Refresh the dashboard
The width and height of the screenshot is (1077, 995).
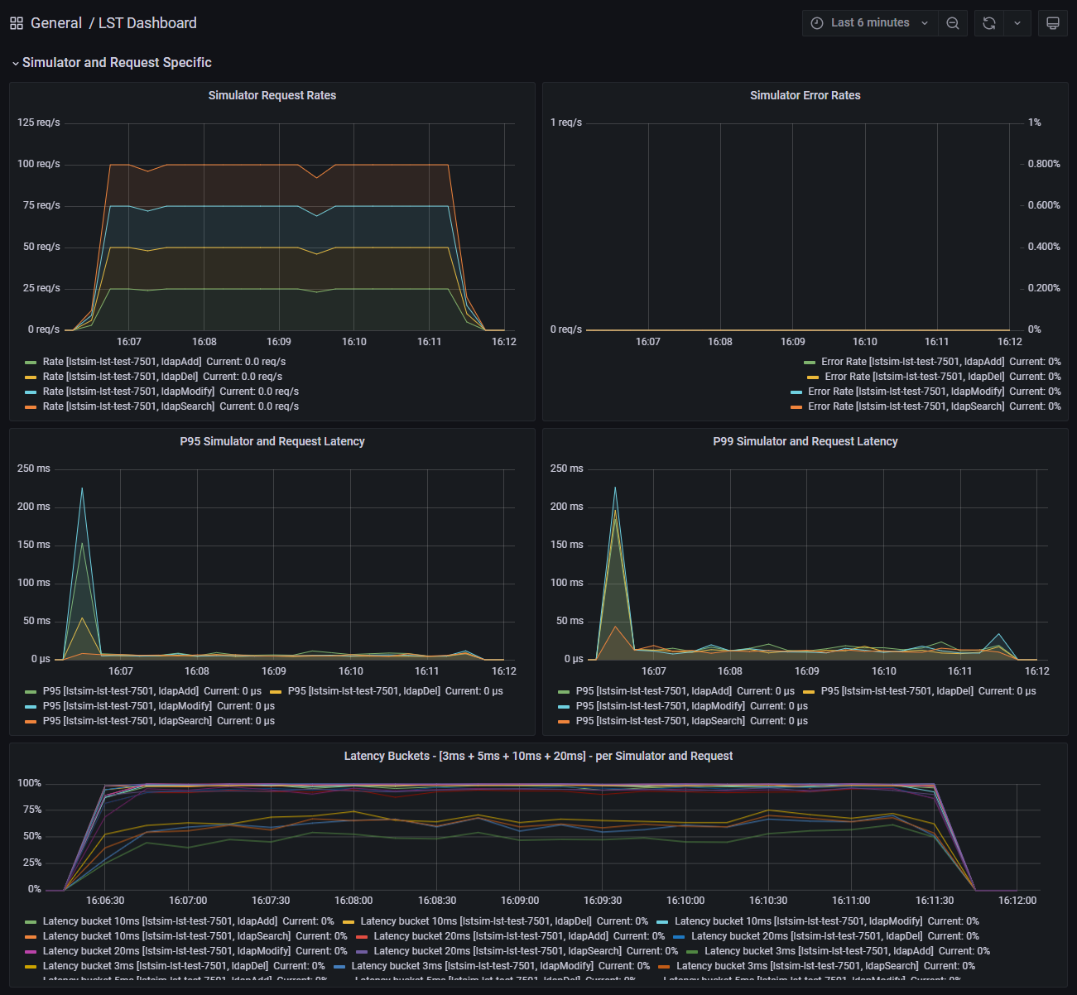988,23
